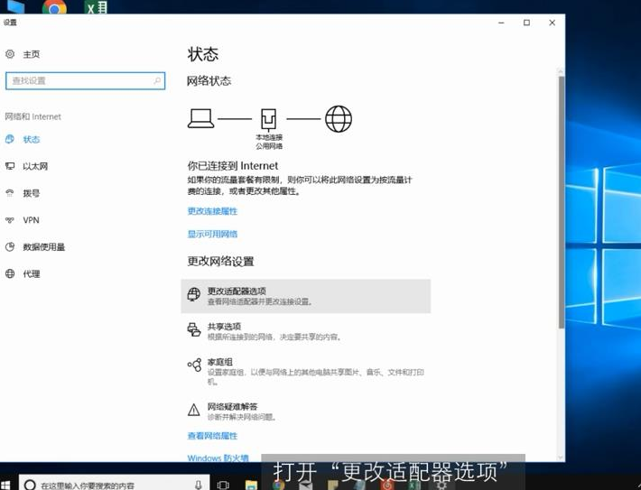Minimize the 设置 window
Screen dimensions: 641x490
pos(502,23)
